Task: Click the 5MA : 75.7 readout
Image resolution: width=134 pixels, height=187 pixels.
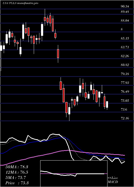Action: (16, 178)
